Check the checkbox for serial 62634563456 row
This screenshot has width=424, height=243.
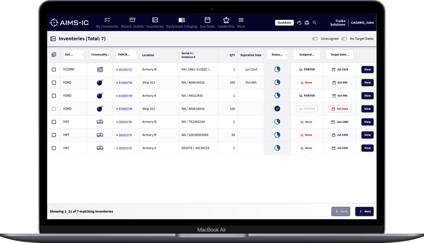54,135
